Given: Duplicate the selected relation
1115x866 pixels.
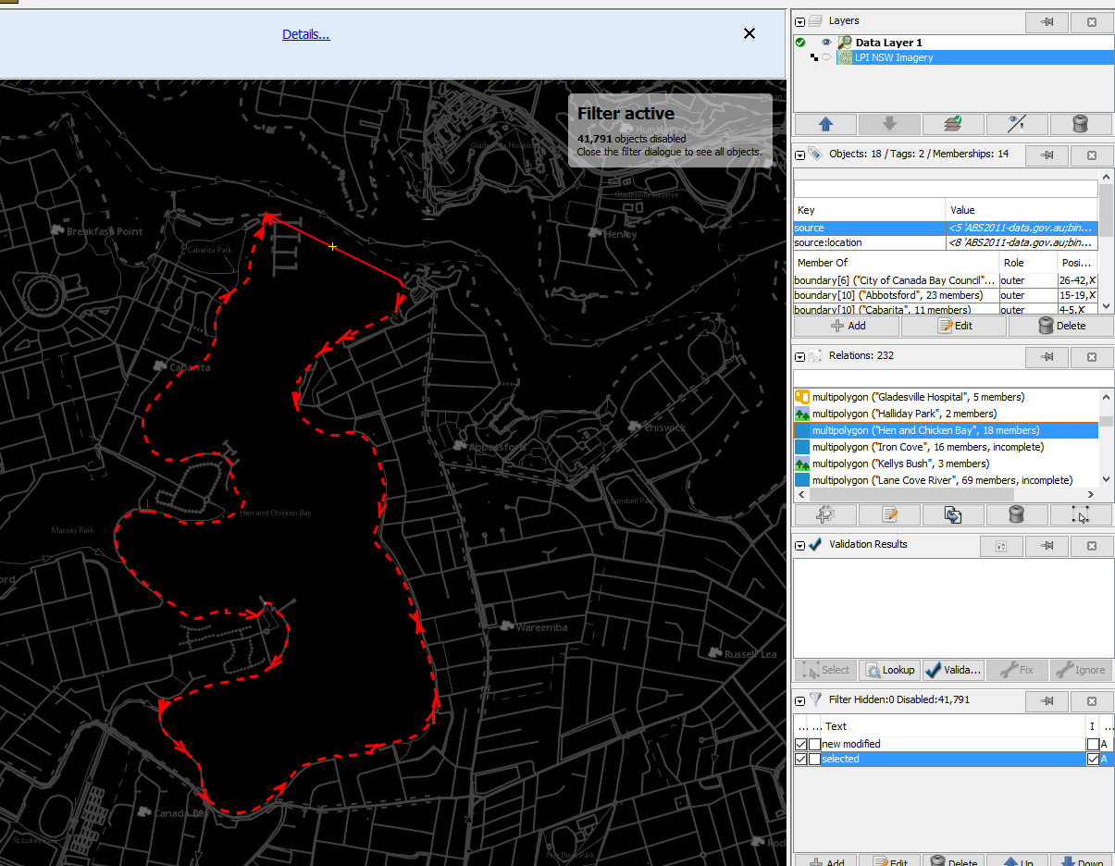Looking at the screenshot, I should [x=953, y=515].
